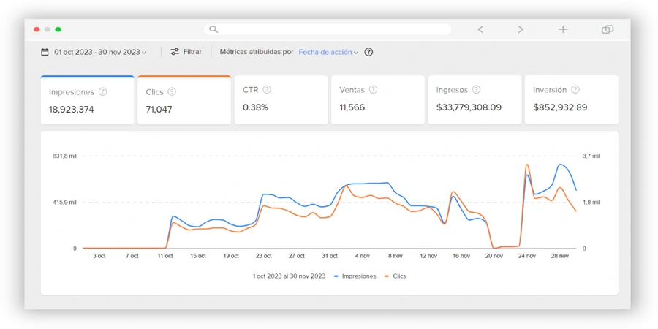Click the browser search bar
Viewport: 658px width, 329px height.
(328, 29)
